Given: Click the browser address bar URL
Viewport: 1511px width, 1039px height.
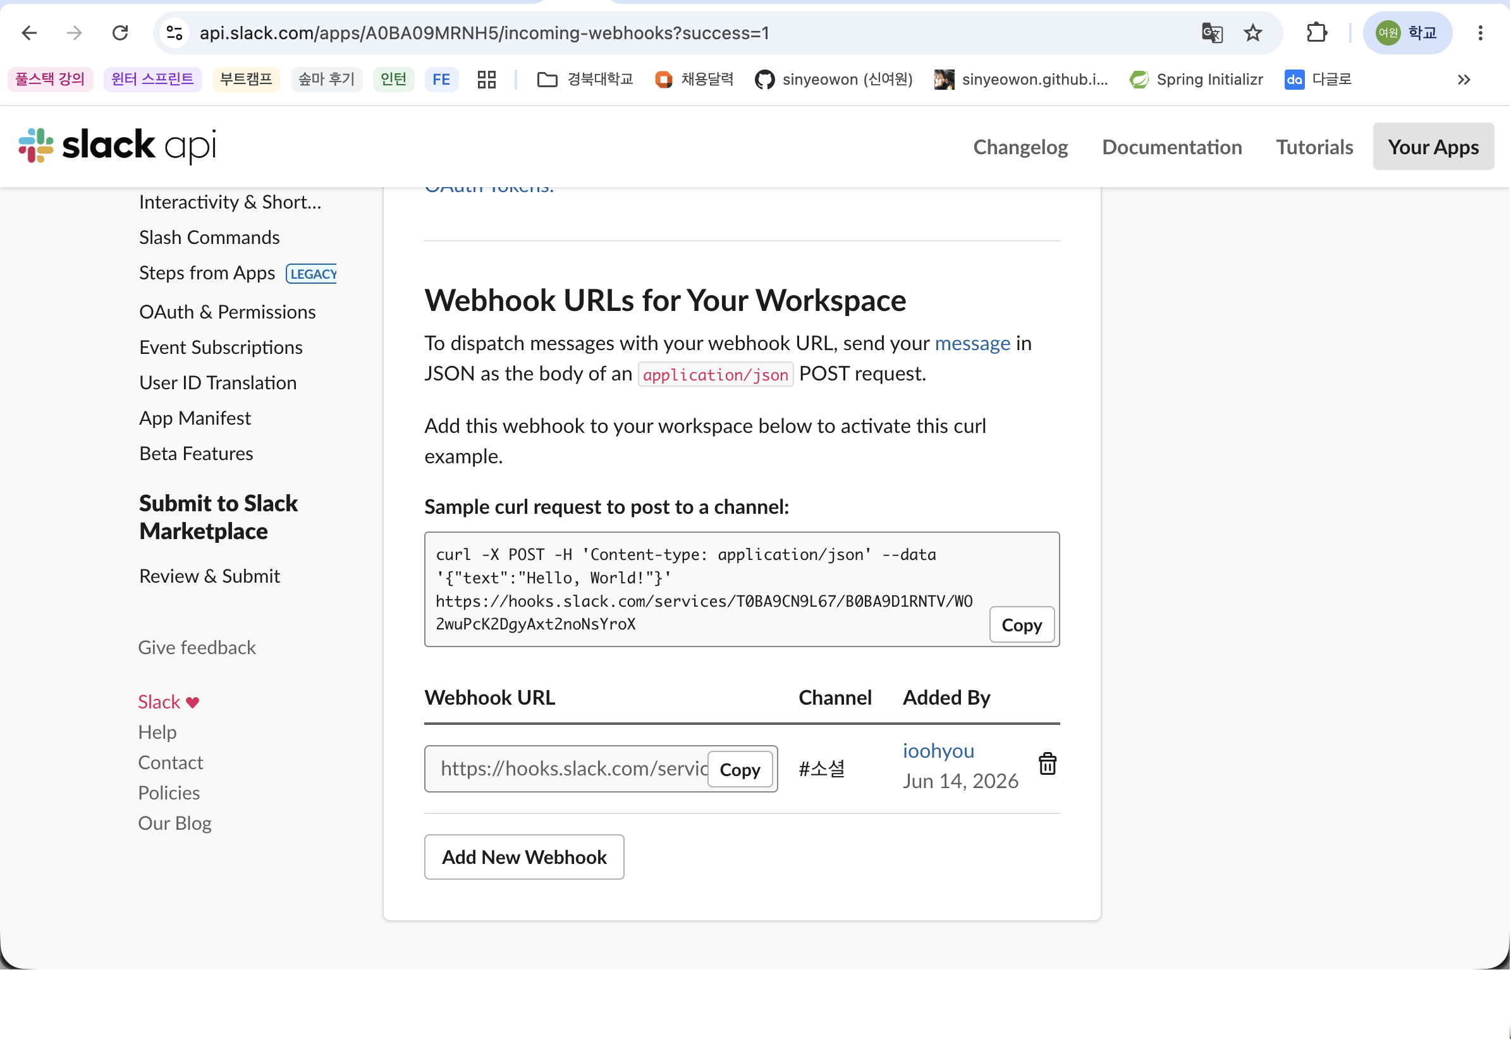Looking at the screenshot, I should pyautogui.click(x=484, y=33).
